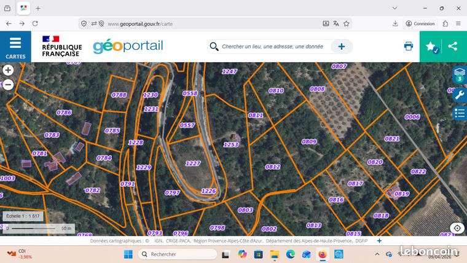The height and width of the screenshot is (263, 467).
Task: Open the browser tab list chevron
Action: (x=394, y=9)
